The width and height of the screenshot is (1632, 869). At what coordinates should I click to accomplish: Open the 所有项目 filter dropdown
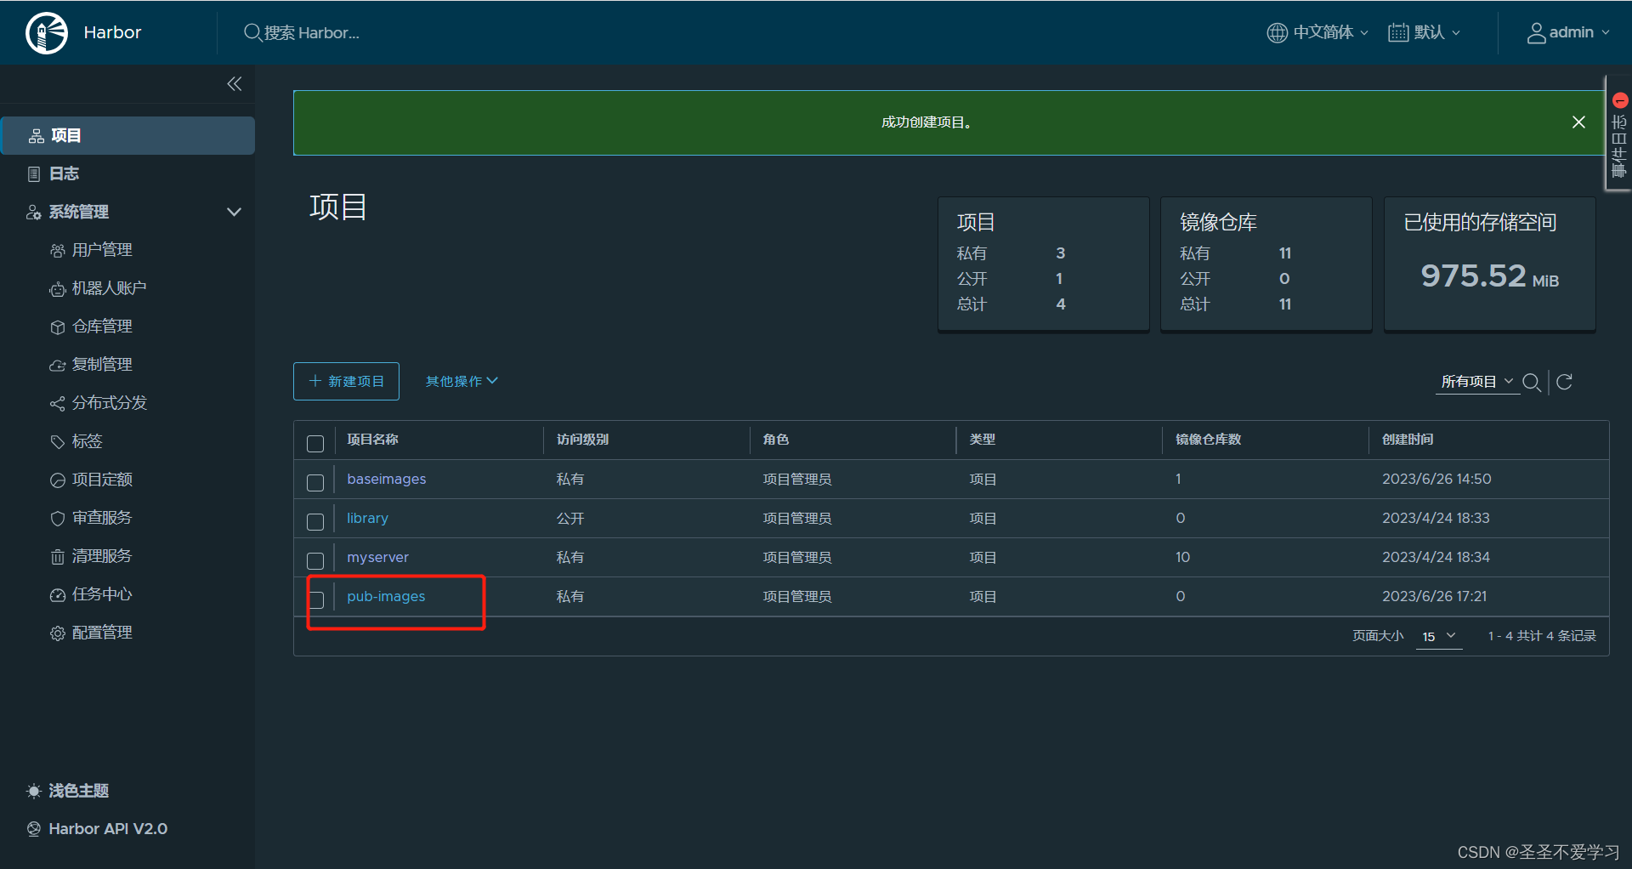(1477, 382)
